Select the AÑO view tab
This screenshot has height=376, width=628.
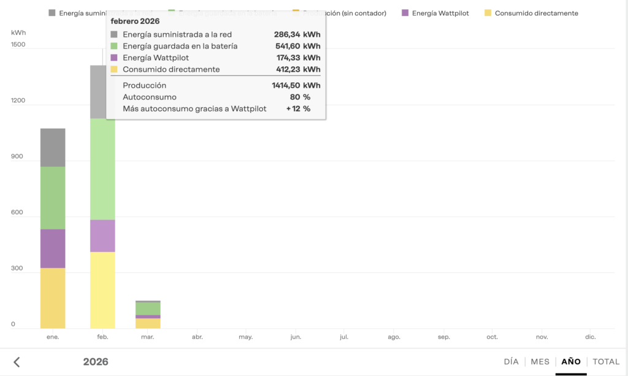point(571,362)
